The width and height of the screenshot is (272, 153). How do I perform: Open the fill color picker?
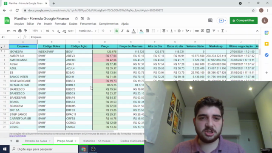click(141, 31)
